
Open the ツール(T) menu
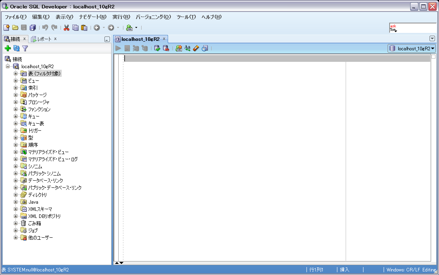click(186, 17)
